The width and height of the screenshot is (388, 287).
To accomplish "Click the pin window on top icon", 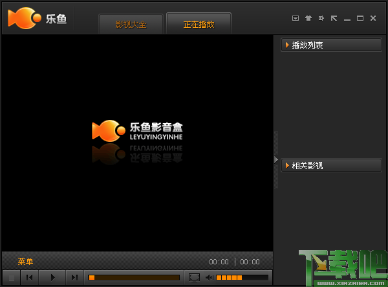I will 321,18.
